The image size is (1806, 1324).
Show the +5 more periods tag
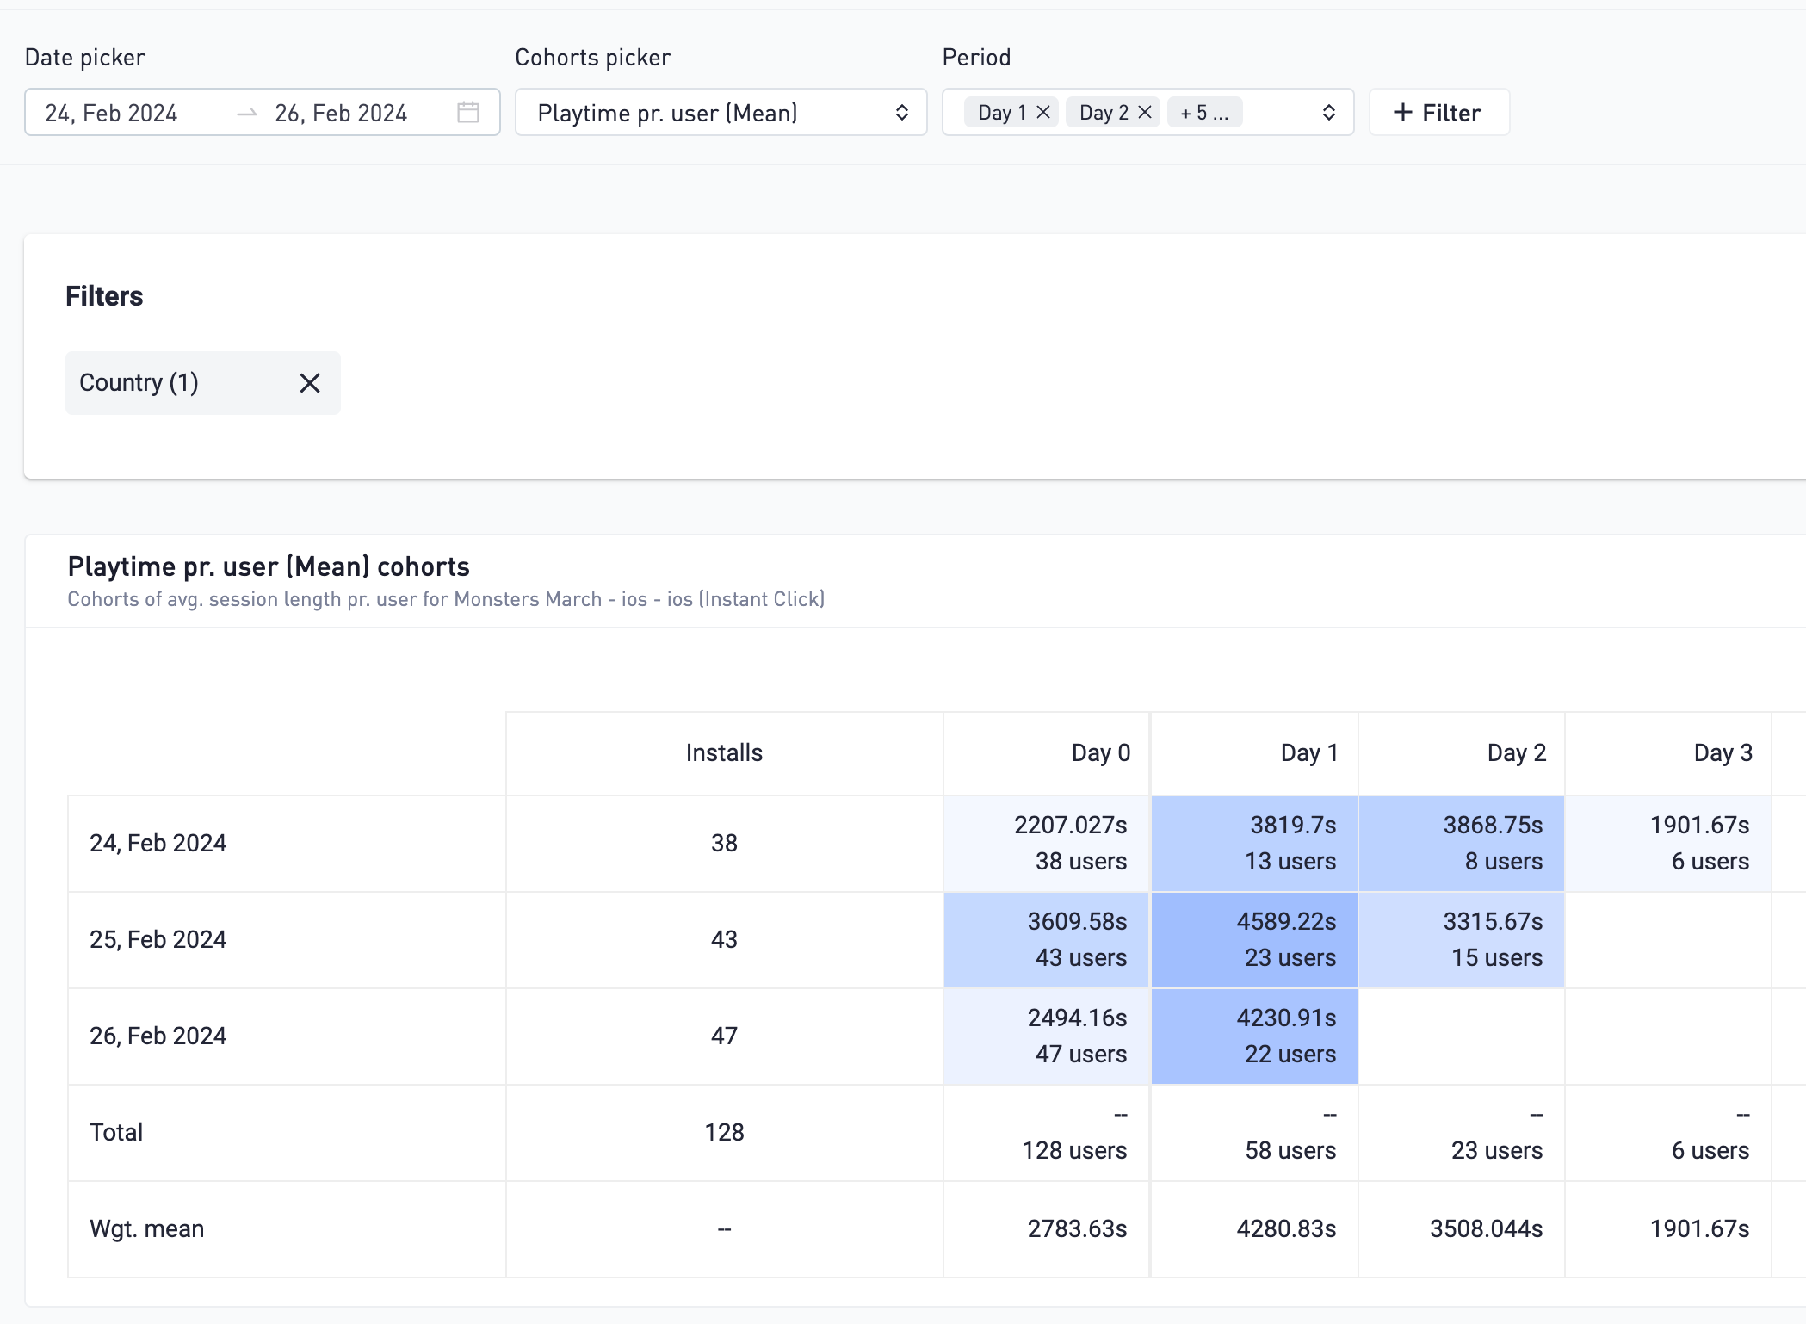1204,113
